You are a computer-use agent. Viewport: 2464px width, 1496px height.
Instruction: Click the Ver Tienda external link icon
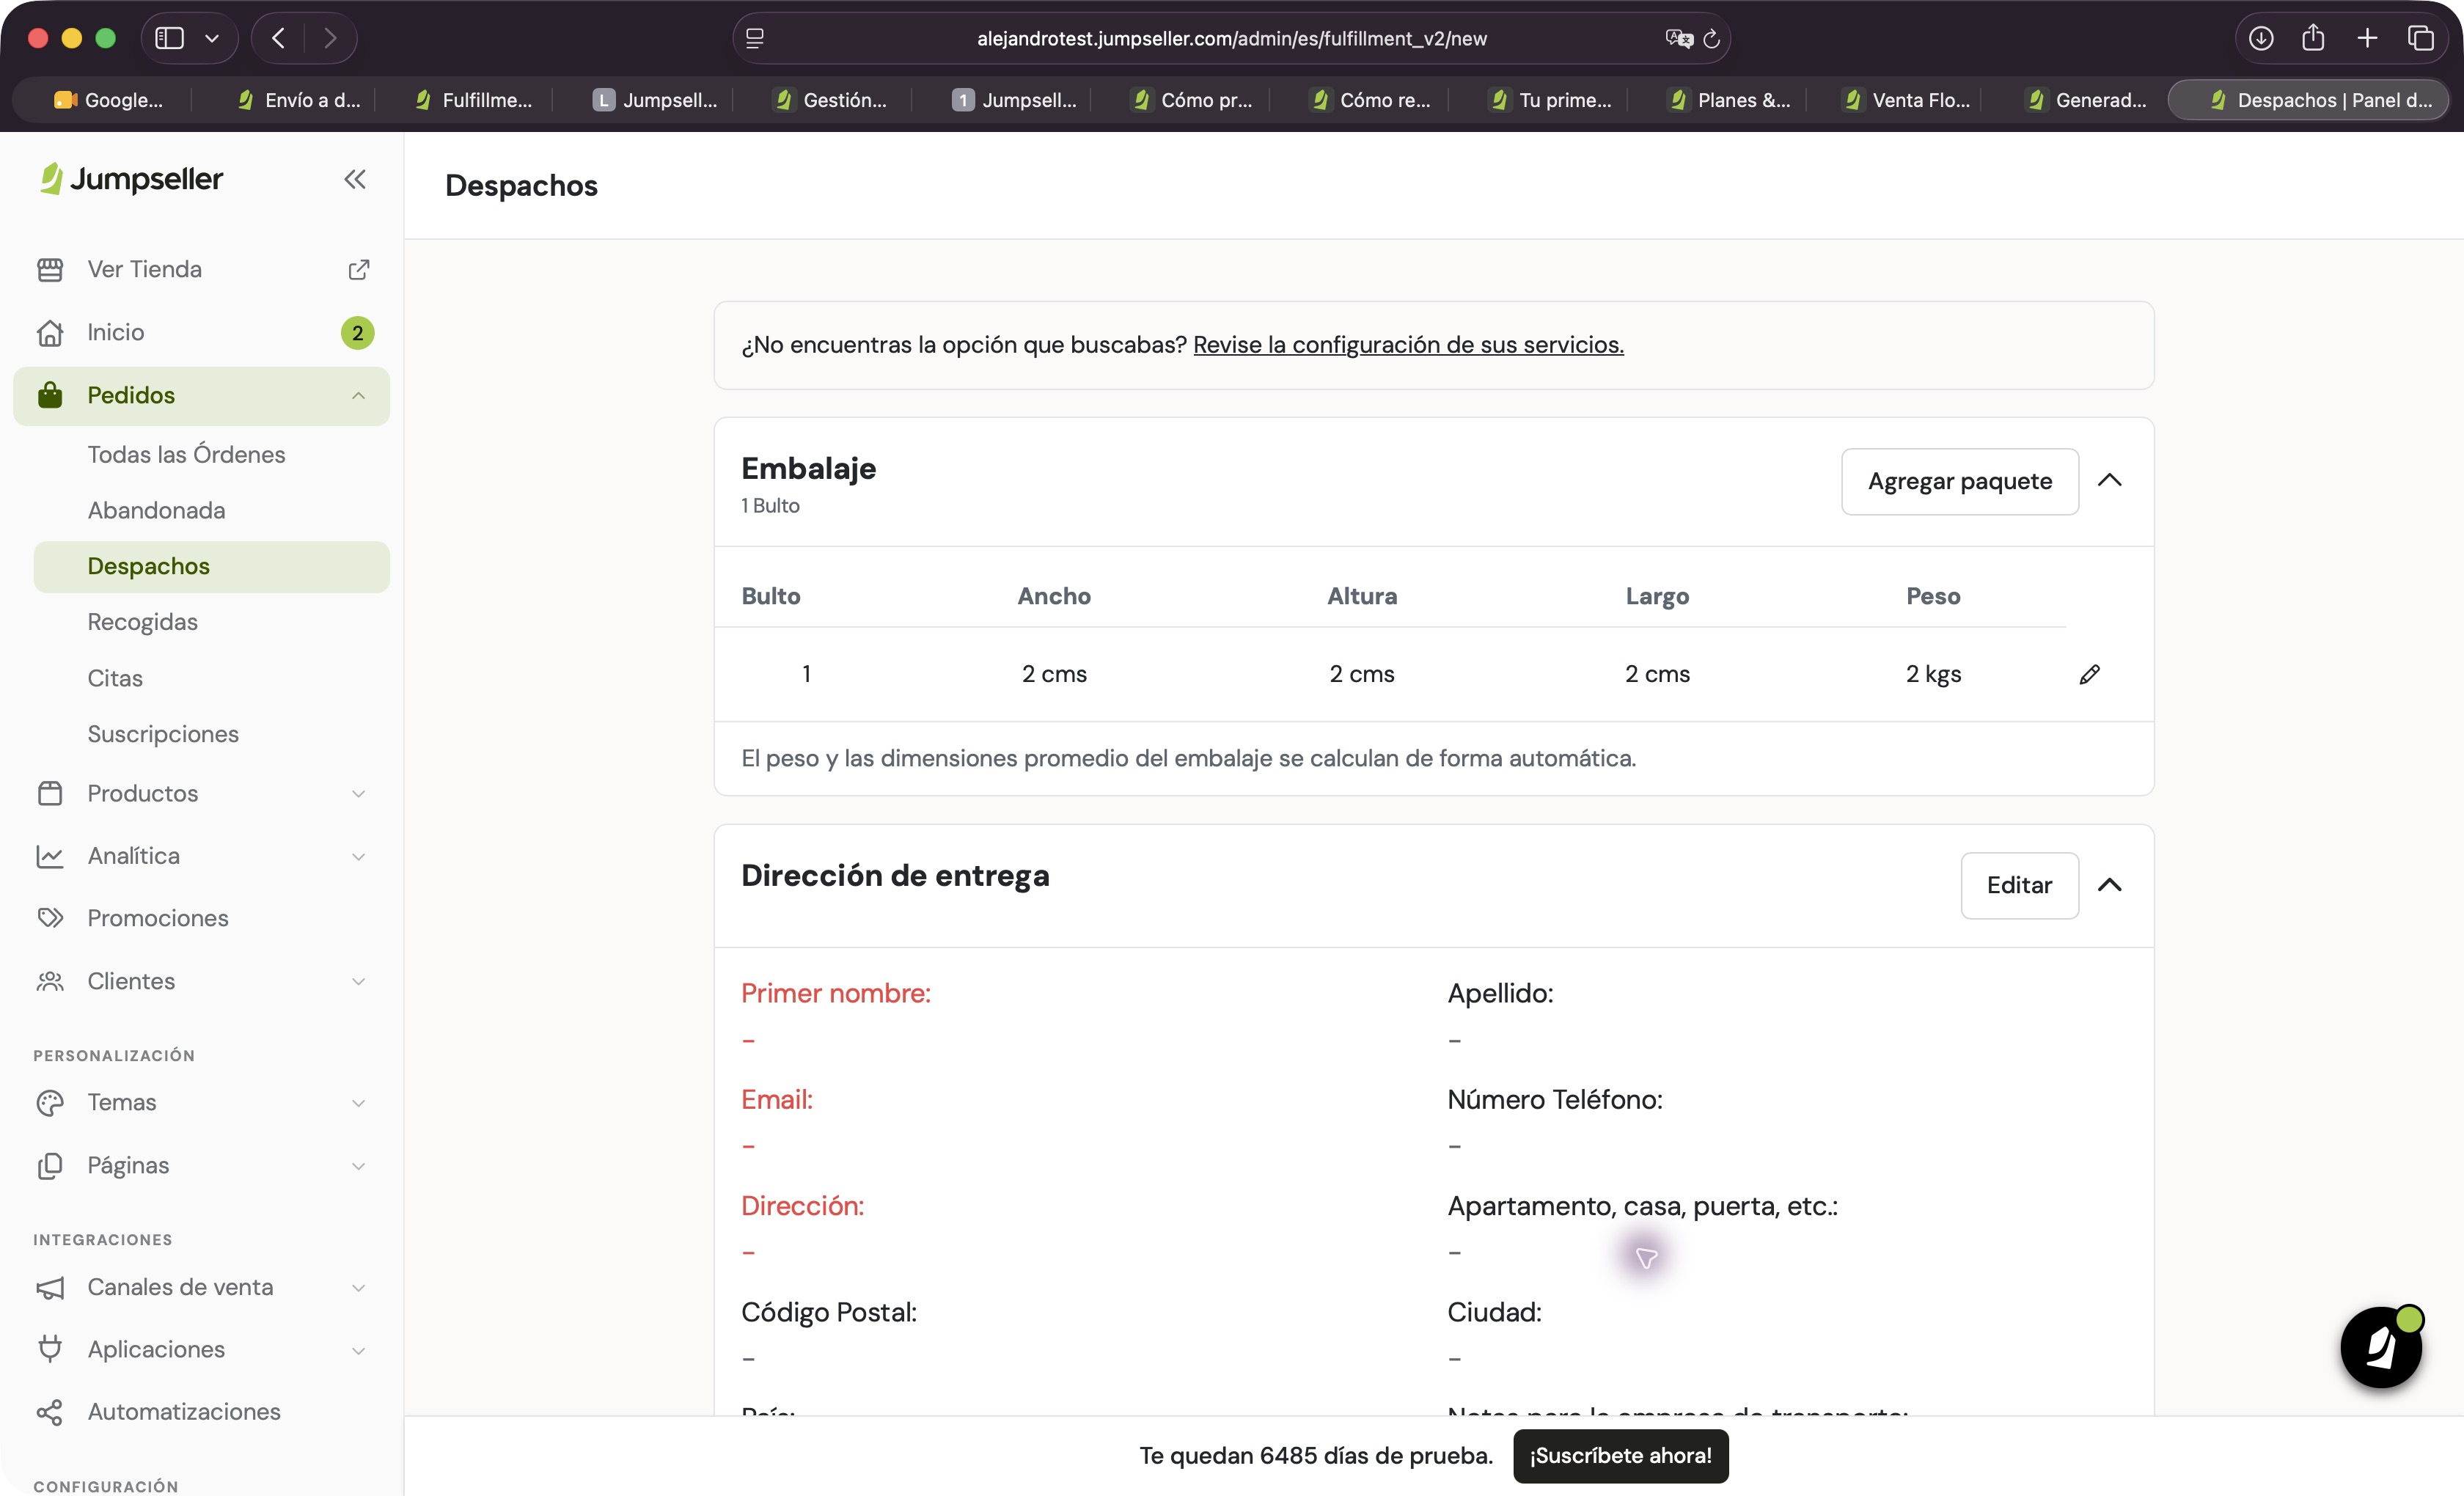pyautogui.click(x=358, y=270)
